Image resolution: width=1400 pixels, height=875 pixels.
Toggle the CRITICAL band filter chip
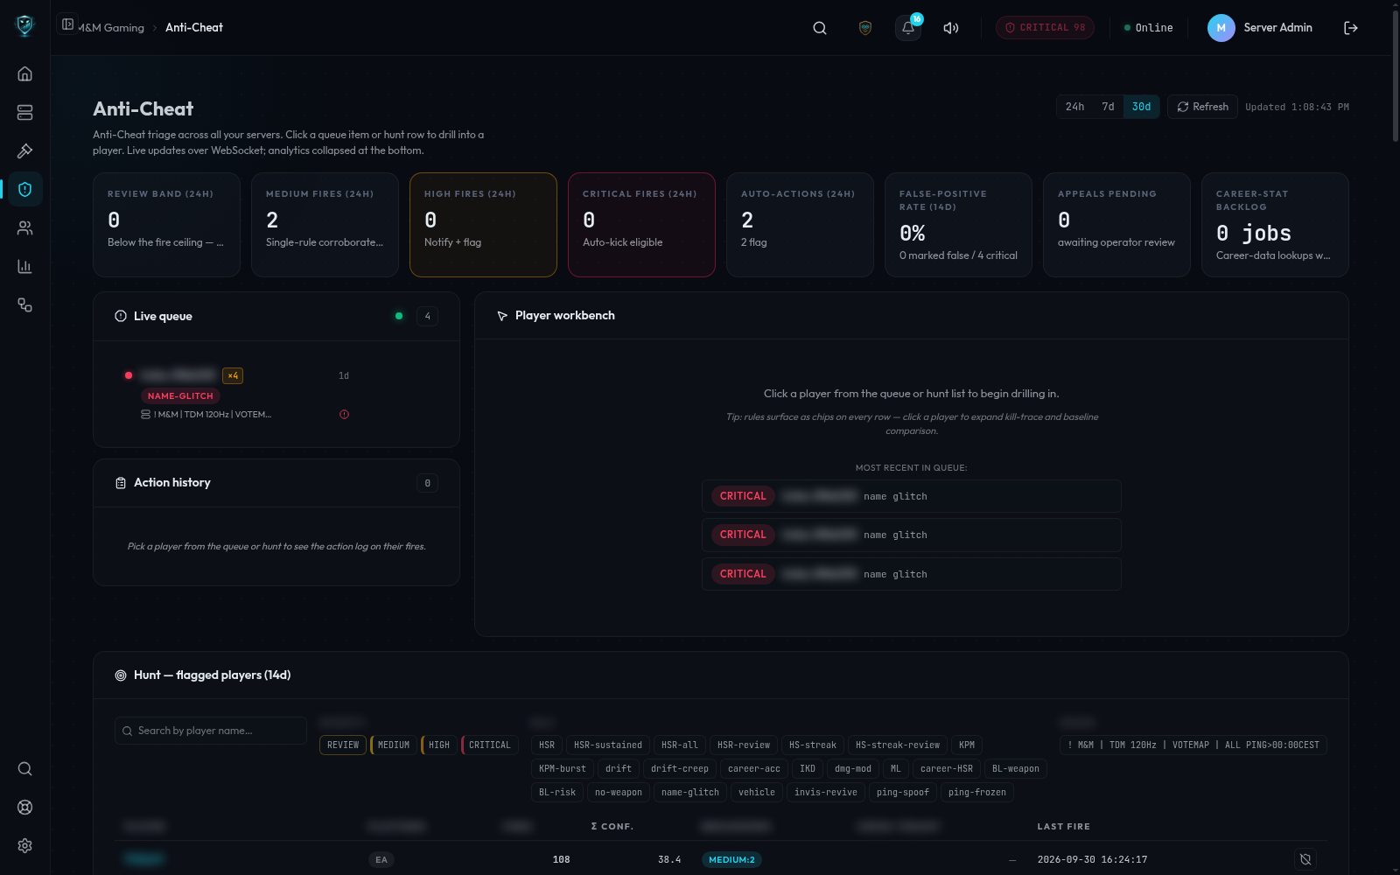pos(490,745)
